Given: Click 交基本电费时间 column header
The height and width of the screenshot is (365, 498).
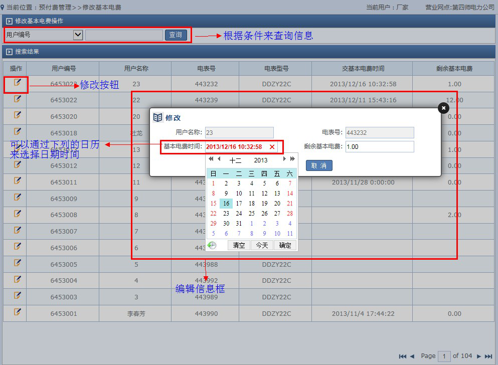Looking at the screenshot, I should (x=363, y=69).
